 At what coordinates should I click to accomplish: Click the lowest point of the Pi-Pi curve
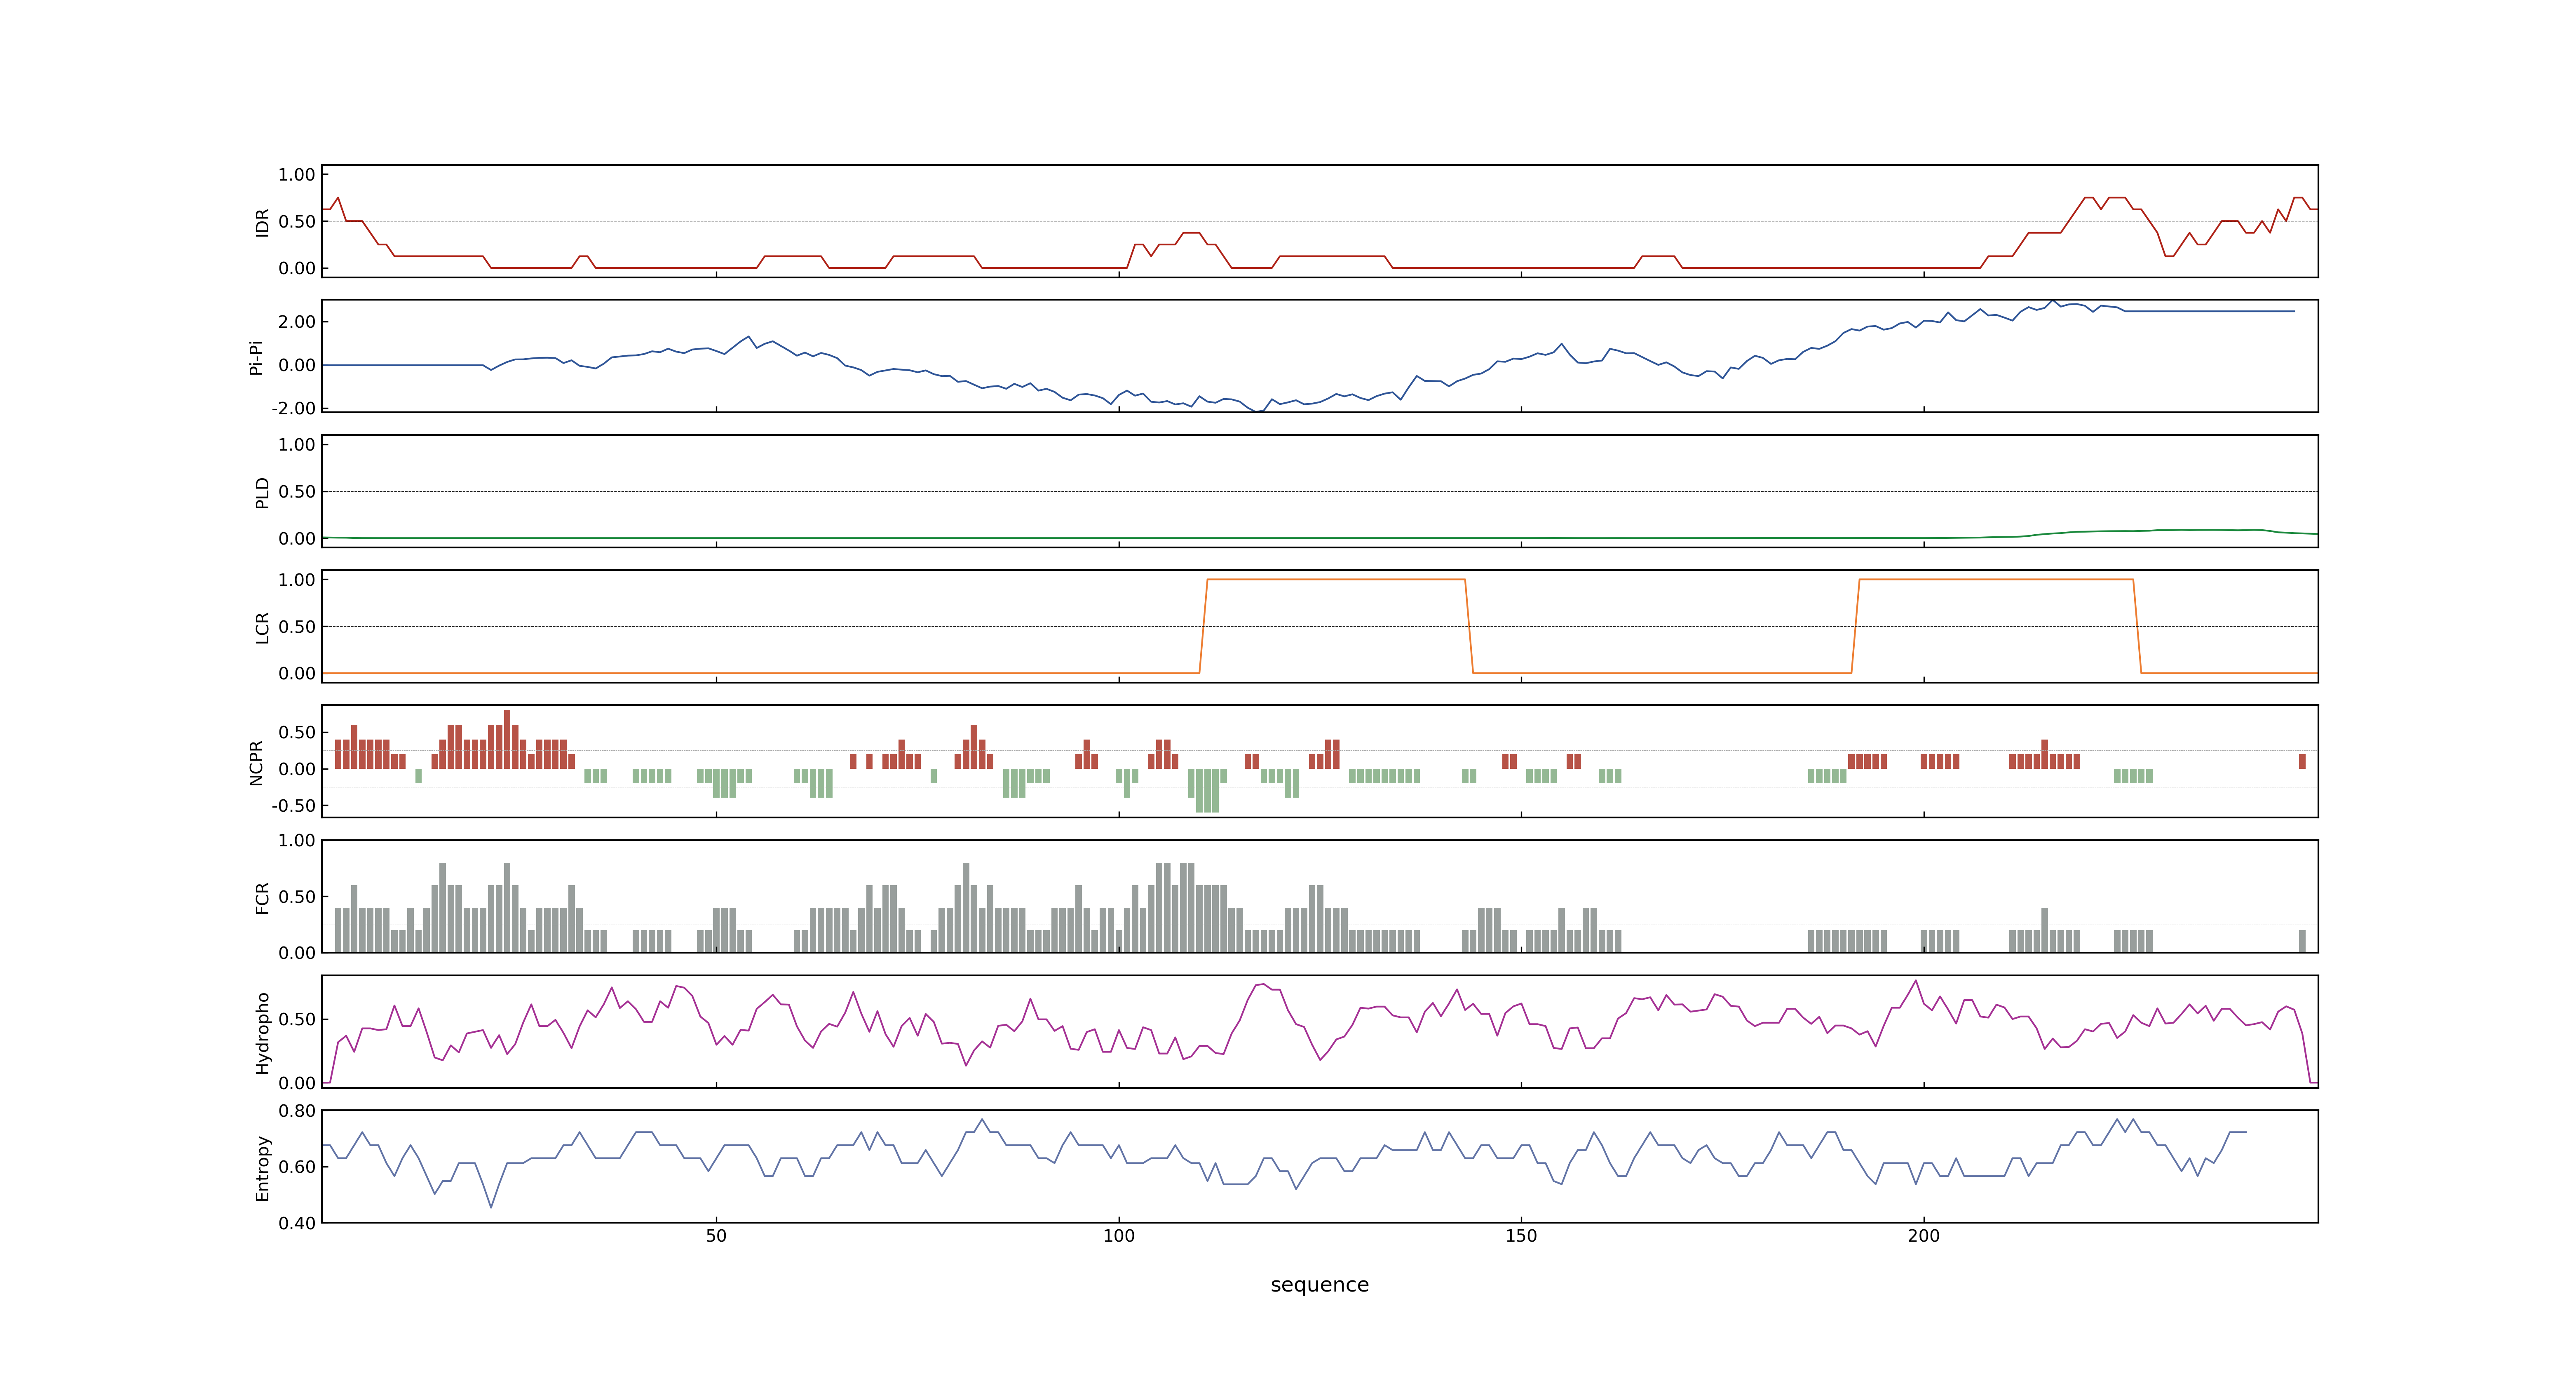(x=1257, y=411)
